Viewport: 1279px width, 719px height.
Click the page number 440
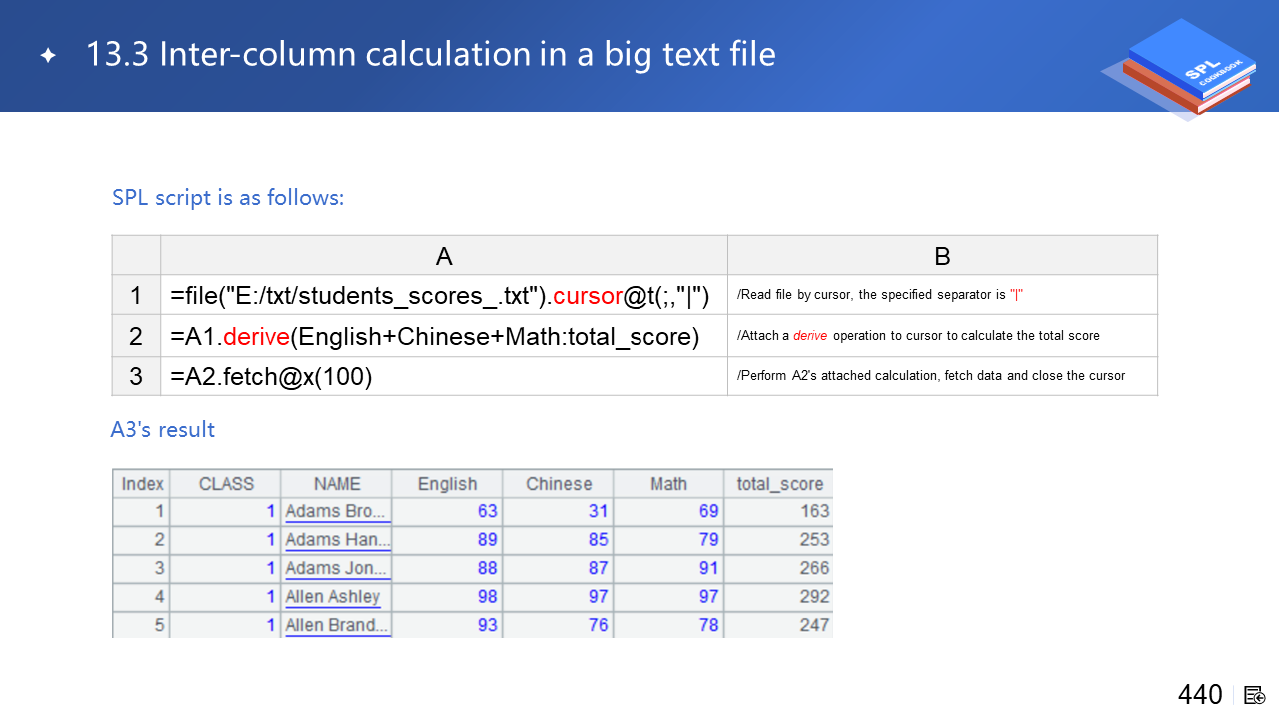click(1199, 695)
